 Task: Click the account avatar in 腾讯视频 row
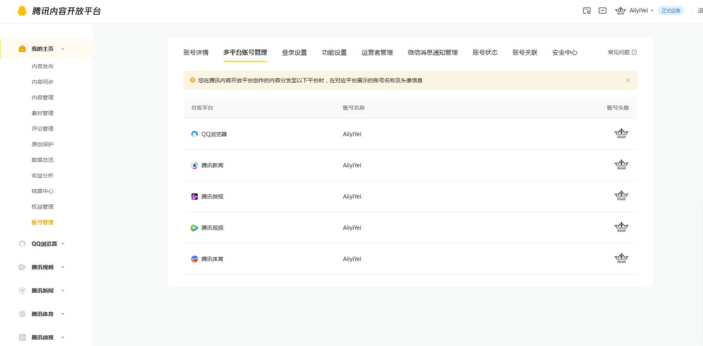coord(621,227)
